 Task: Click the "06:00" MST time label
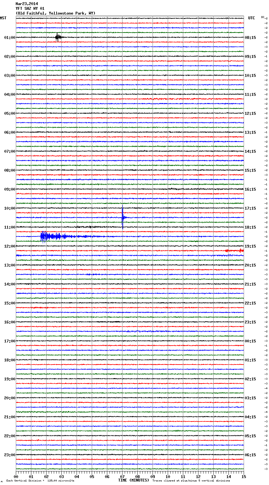point(10,132)
